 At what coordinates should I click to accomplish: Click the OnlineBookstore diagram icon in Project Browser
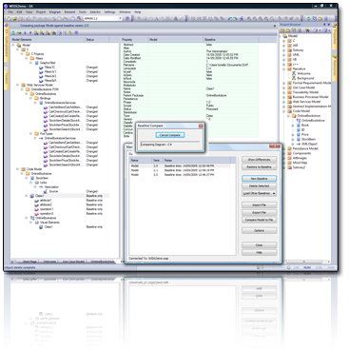coord(299,121)
